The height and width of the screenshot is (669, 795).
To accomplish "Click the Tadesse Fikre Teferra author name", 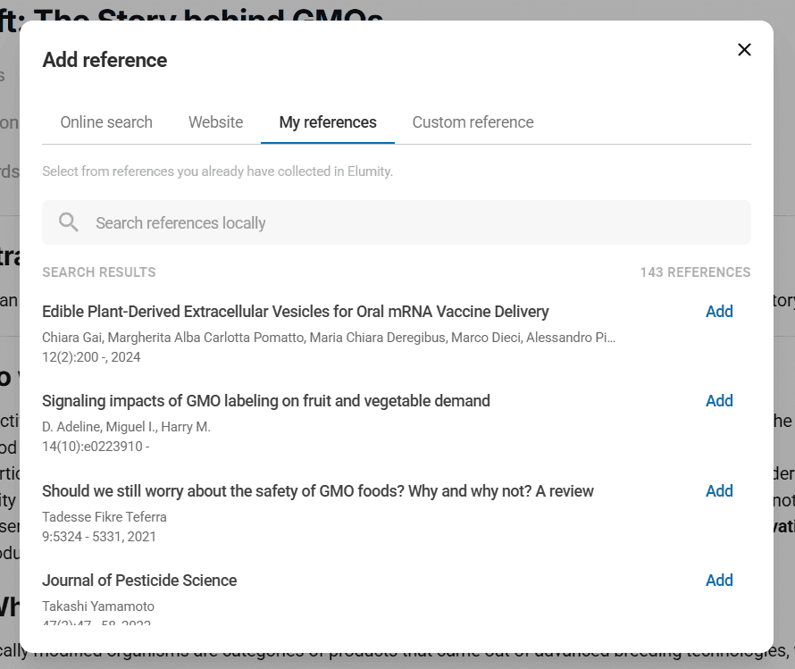I will tap(105, 517).
